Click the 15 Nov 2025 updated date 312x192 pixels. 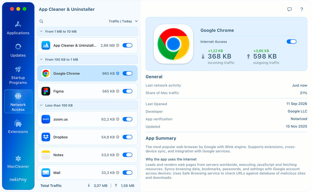point(297,126)
